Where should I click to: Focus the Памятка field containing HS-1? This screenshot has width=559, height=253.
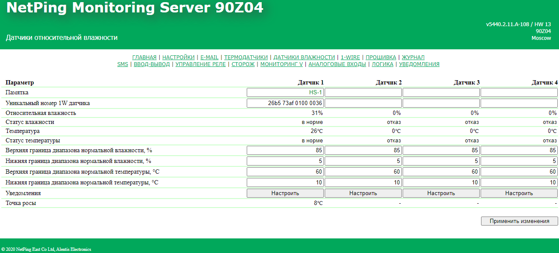(285, 93)
